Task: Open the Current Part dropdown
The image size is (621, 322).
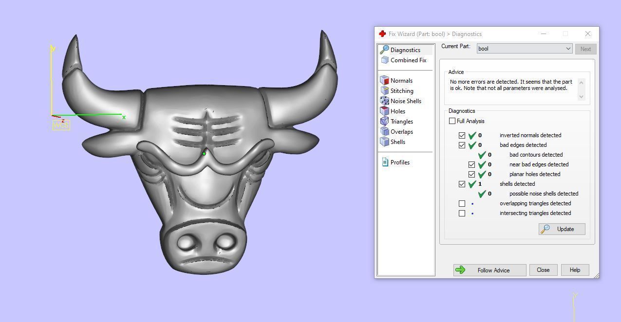Action: pyautogui.click(x=524, y=49)
